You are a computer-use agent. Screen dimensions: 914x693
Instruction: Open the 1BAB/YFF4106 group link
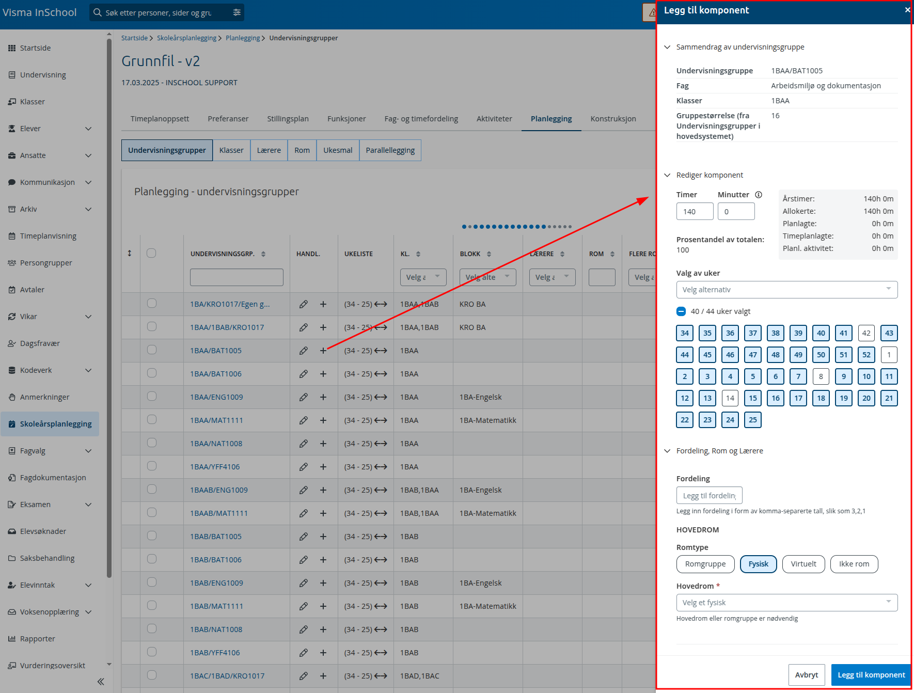(x=215, y=653)
